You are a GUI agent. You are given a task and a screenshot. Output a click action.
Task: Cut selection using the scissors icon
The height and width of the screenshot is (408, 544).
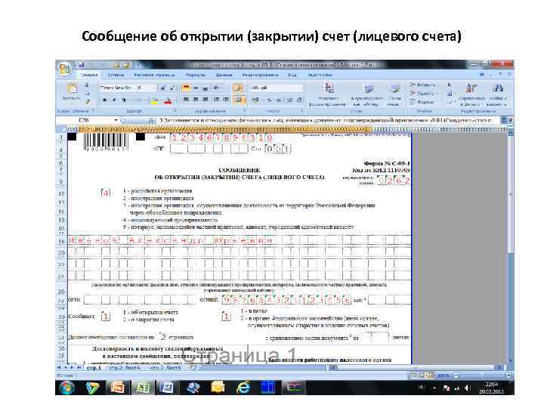[87, 85]
